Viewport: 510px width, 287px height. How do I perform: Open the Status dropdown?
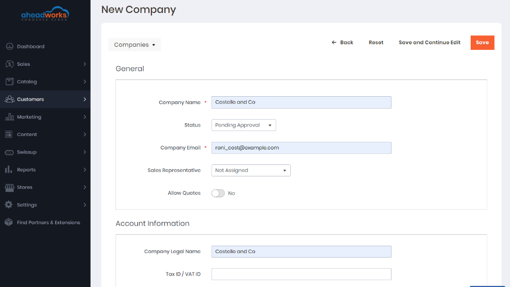[244, 125]
